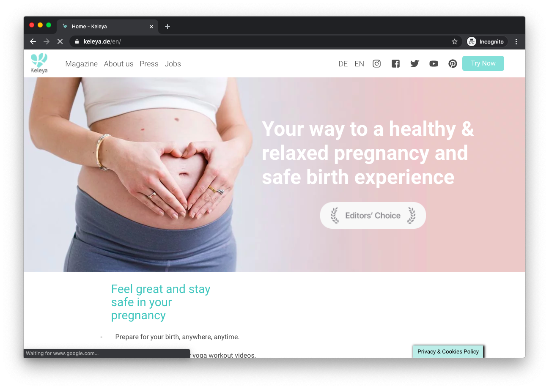Image resolution: width=549 pixels, height=389 pixels.
Task: Open a new browser tab with plus
Action: coord(167,27)
